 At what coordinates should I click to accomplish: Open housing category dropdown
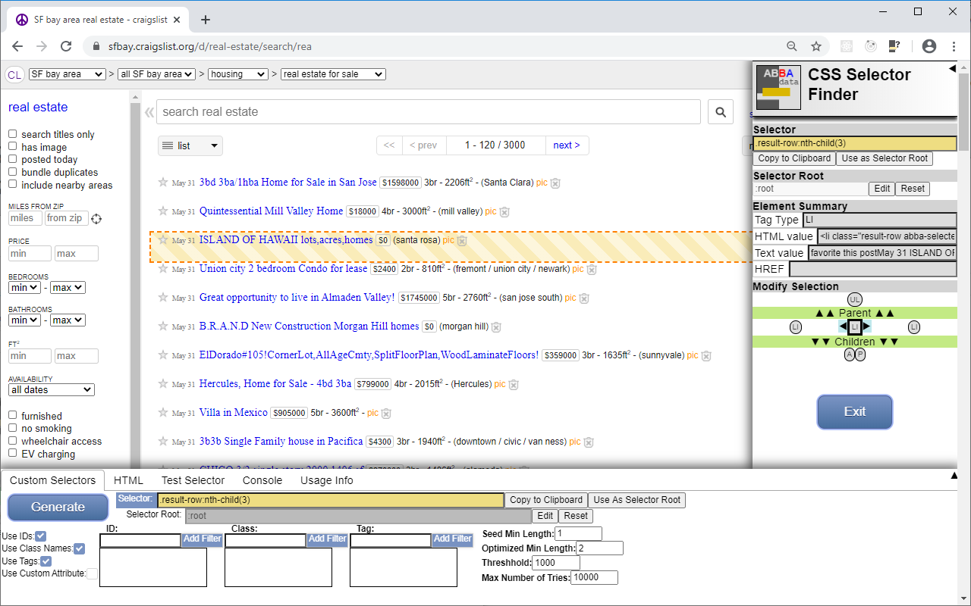point(238,74)
